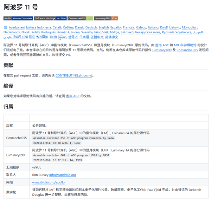Open the Luminary 099 scans link

(162, 50)
